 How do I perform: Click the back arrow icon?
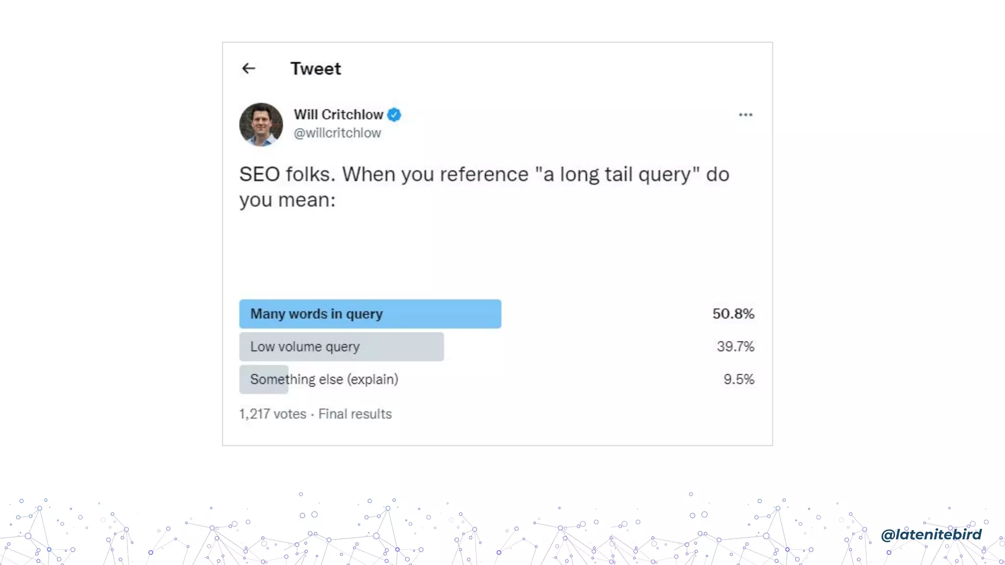[249, 69]
